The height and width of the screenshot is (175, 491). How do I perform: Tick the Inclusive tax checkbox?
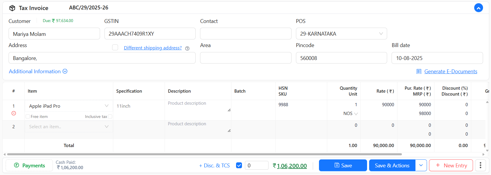coord(110,116)
